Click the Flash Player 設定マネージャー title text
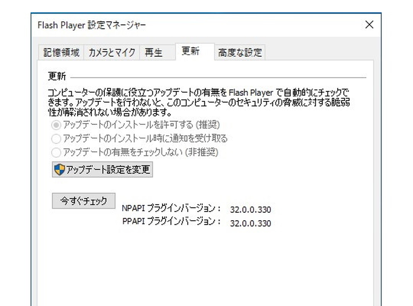The image size is (413, 306). tap(92, 25)
